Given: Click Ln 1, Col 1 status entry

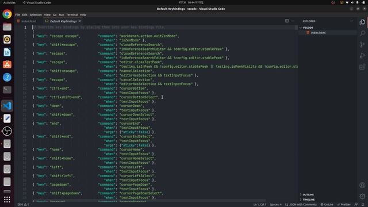Looking at the screenshot, I should coord(259,205).
